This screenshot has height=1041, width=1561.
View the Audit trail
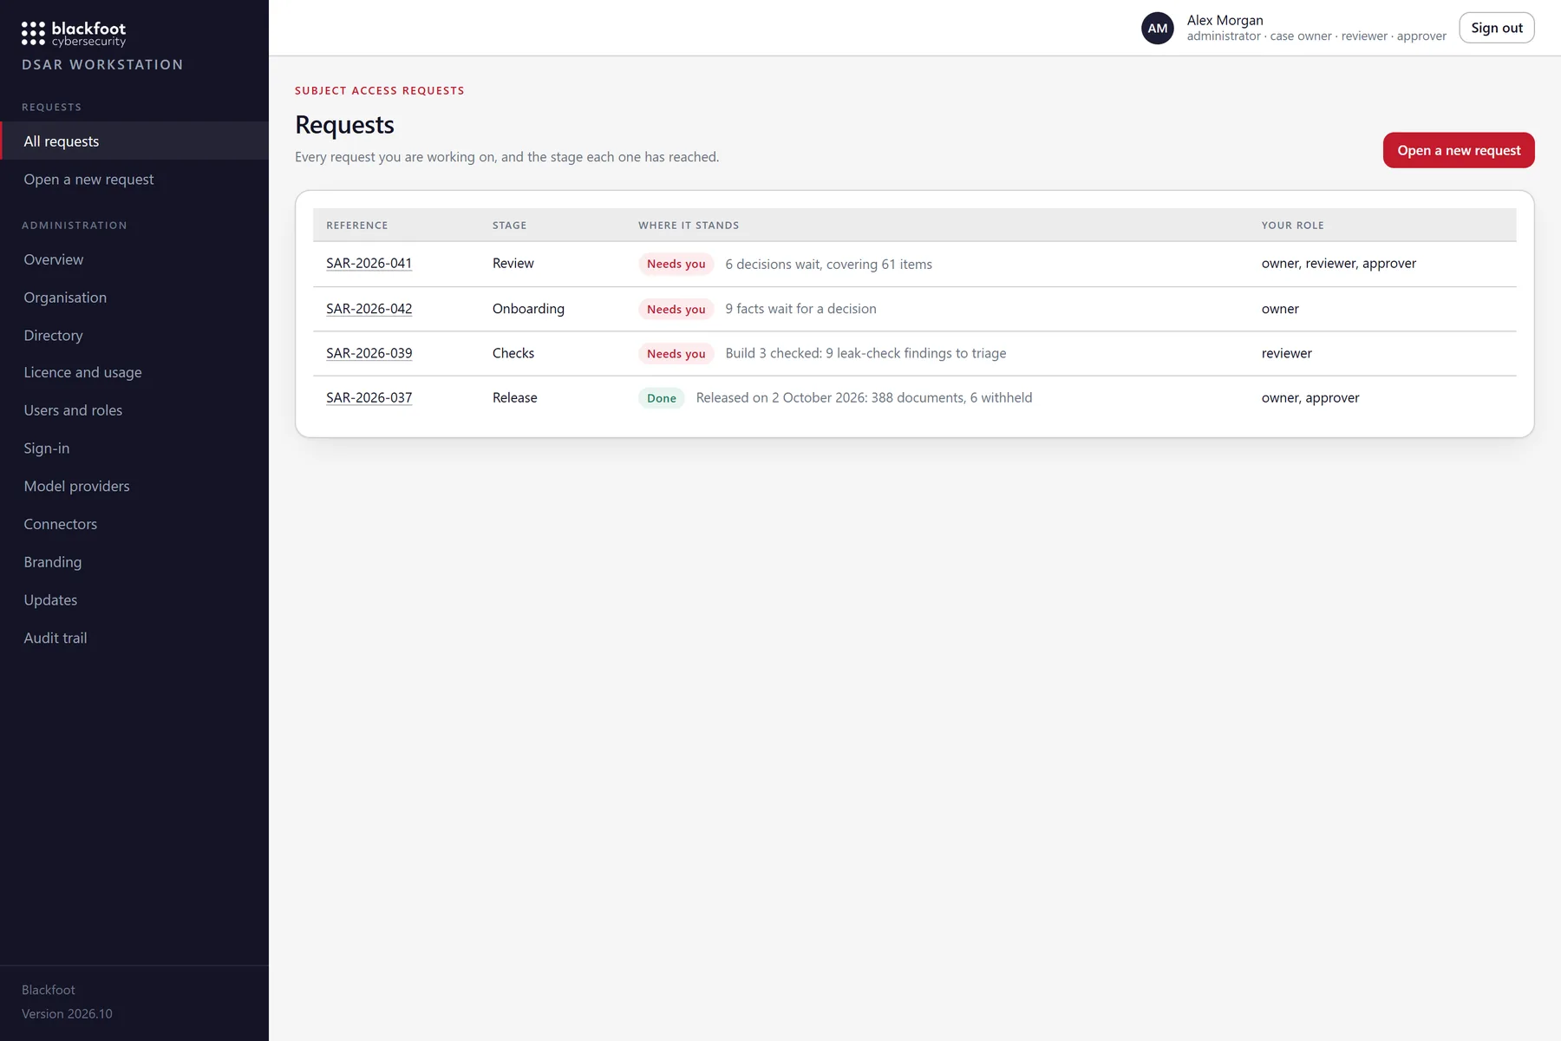[134, 638]
